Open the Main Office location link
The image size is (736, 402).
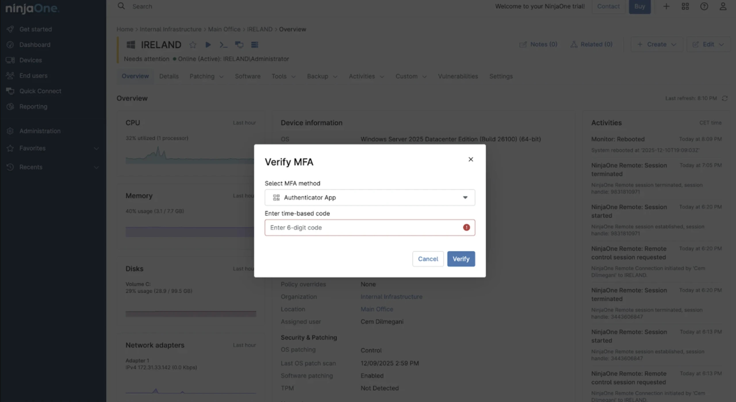377,309
